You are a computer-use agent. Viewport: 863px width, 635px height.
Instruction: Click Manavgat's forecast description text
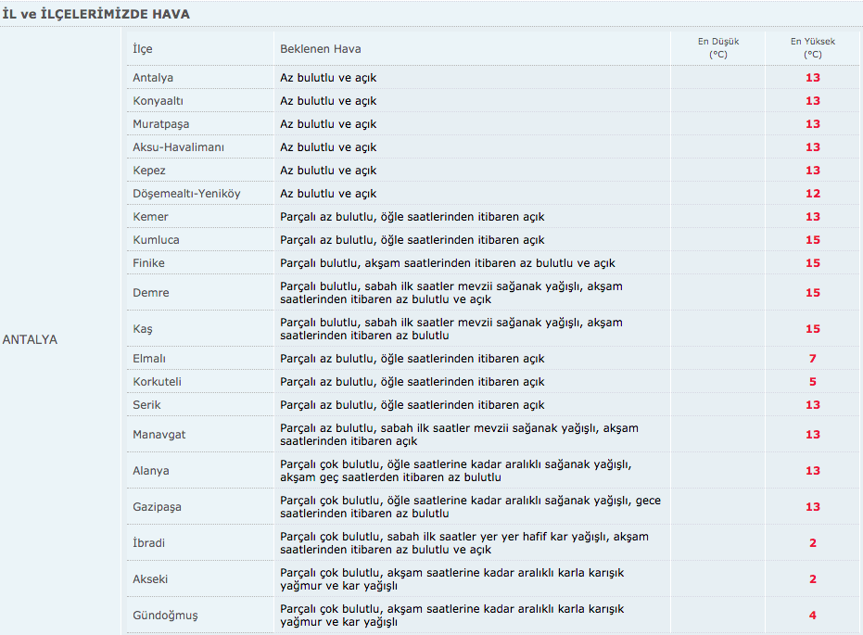459,434
